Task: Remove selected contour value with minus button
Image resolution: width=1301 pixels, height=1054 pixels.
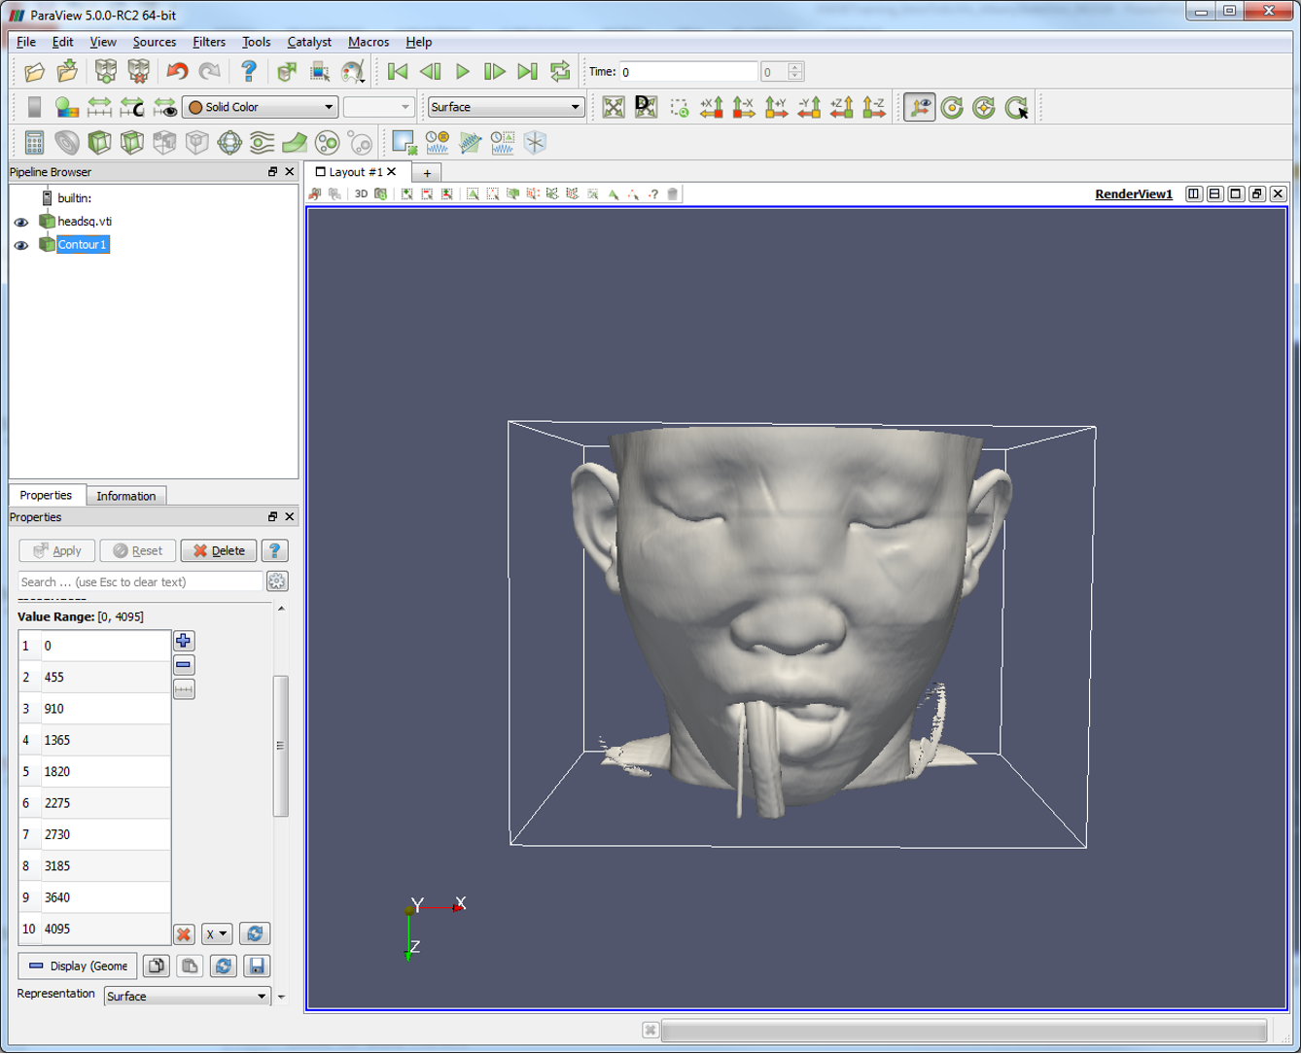Action: (x=184, y=665)
